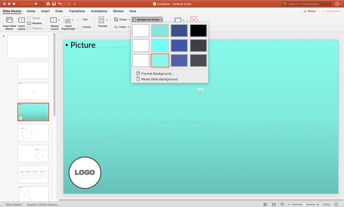Open the Themes gallery icon

(101, 20)
